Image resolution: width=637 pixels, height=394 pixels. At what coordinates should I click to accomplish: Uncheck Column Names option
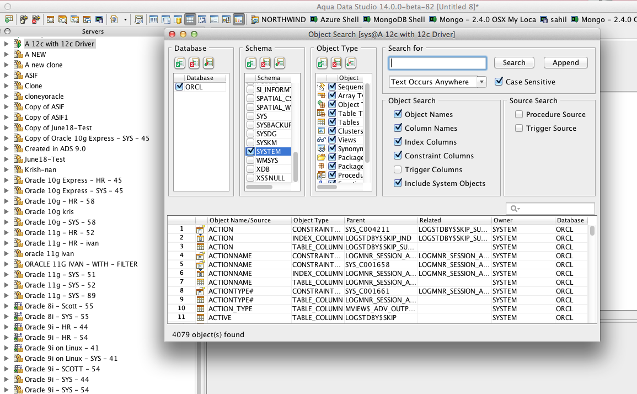pyautogui.click(x=398, y=128)
